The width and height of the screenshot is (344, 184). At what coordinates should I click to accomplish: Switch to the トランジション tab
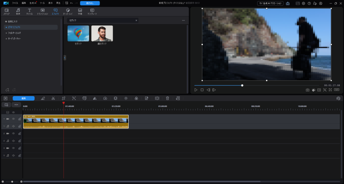click(x=42, y=12)
